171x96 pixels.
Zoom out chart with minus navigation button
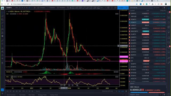pyautogui.click(x=61, y=85)
